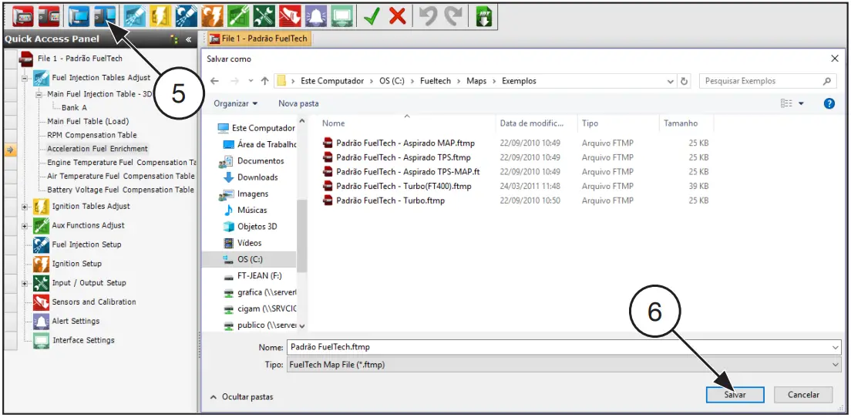Viewport: 851px width, 418px height.
Task: Open Aux Functions green toolbar icon
Action: 239,16
